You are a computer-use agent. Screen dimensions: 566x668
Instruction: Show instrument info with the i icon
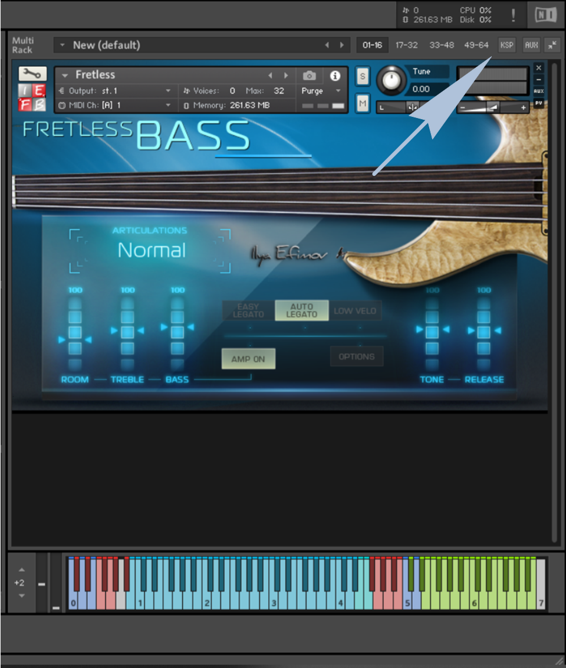(x=335, y=76)
